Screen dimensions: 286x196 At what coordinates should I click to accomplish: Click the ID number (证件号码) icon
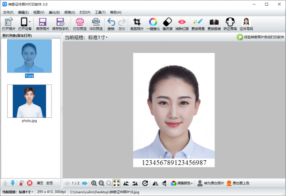coord(246,24)
